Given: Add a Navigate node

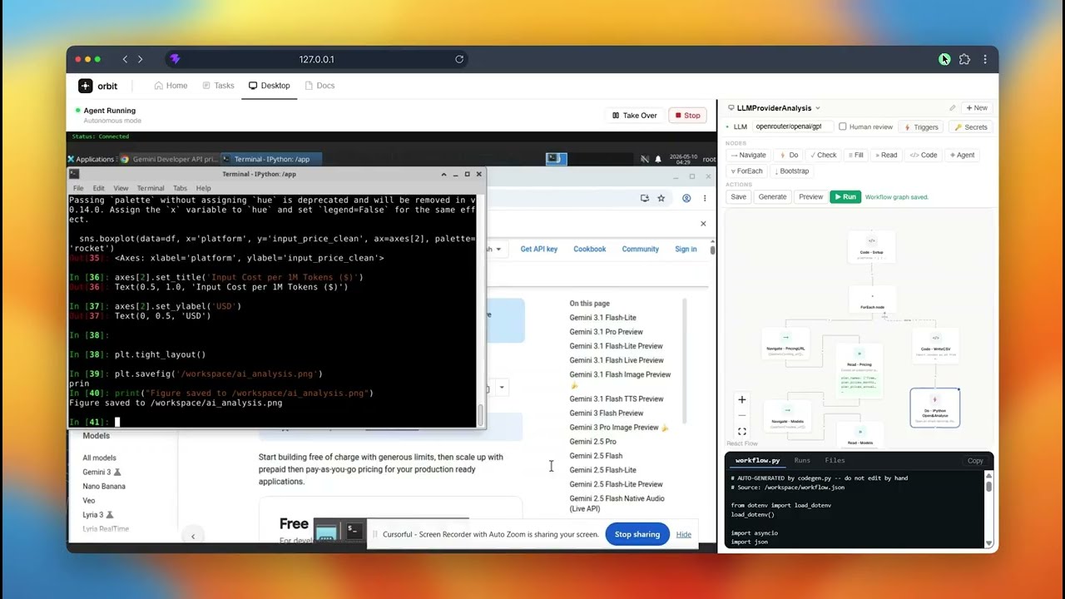Looking at the screenshot, I should (749, 155).
